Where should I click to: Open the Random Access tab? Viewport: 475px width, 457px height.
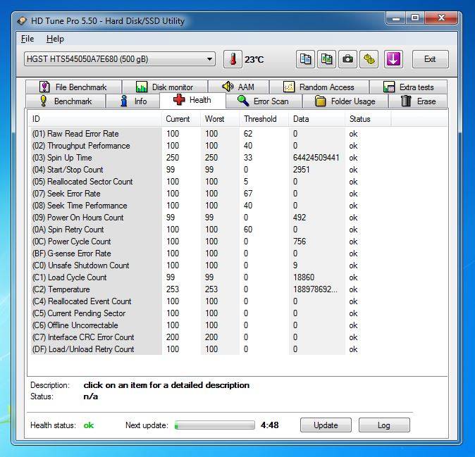pos(319,87)
